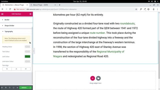Image resolution: width=160 pixels, height=90 pixels.
Task: Set text align to right
Action: [26, 69]
